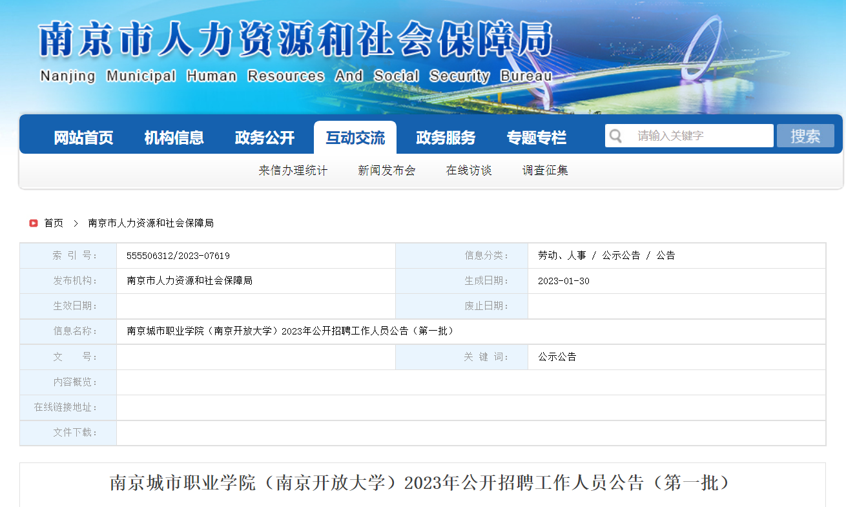
Task: Open the 新闻发布会 submenu link
Action: click(387, 171)
